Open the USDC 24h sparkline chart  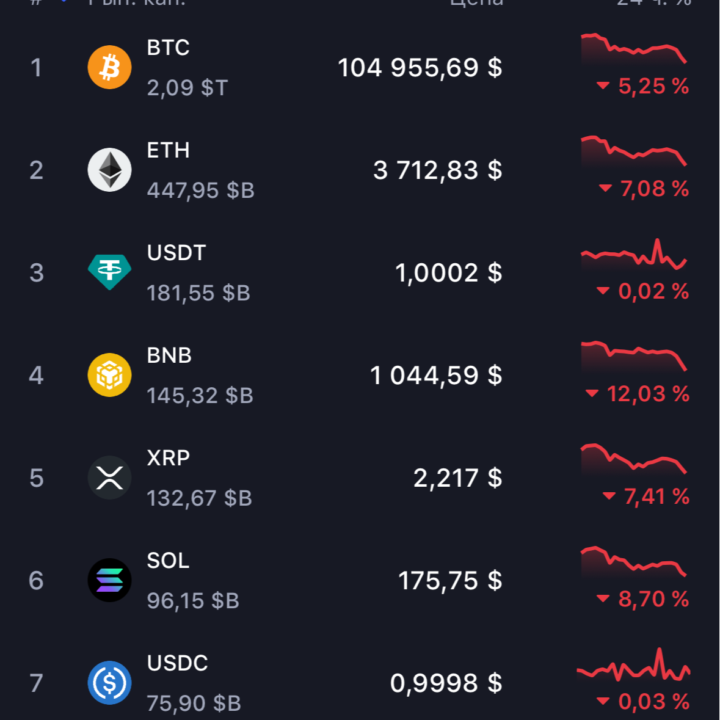[x=633, y=667]
